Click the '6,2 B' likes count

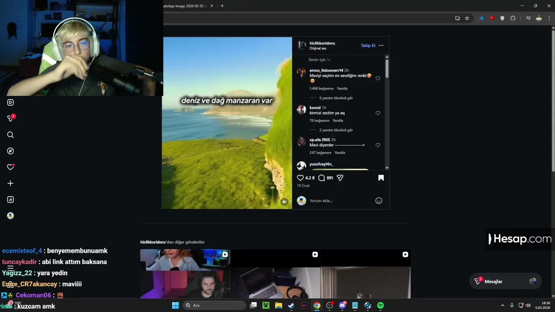click(x=310, y=178)
